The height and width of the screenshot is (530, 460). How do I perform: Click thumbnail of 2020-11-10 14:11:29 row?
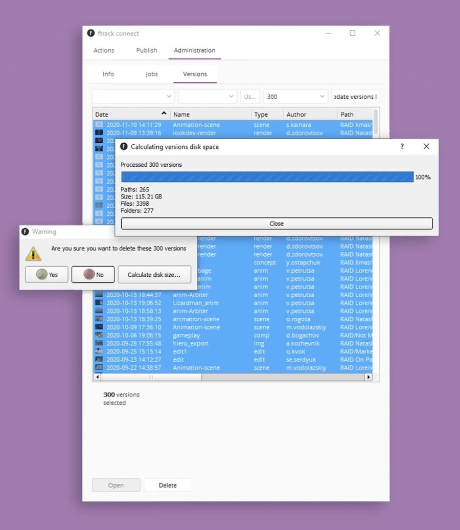click(99, 124)
